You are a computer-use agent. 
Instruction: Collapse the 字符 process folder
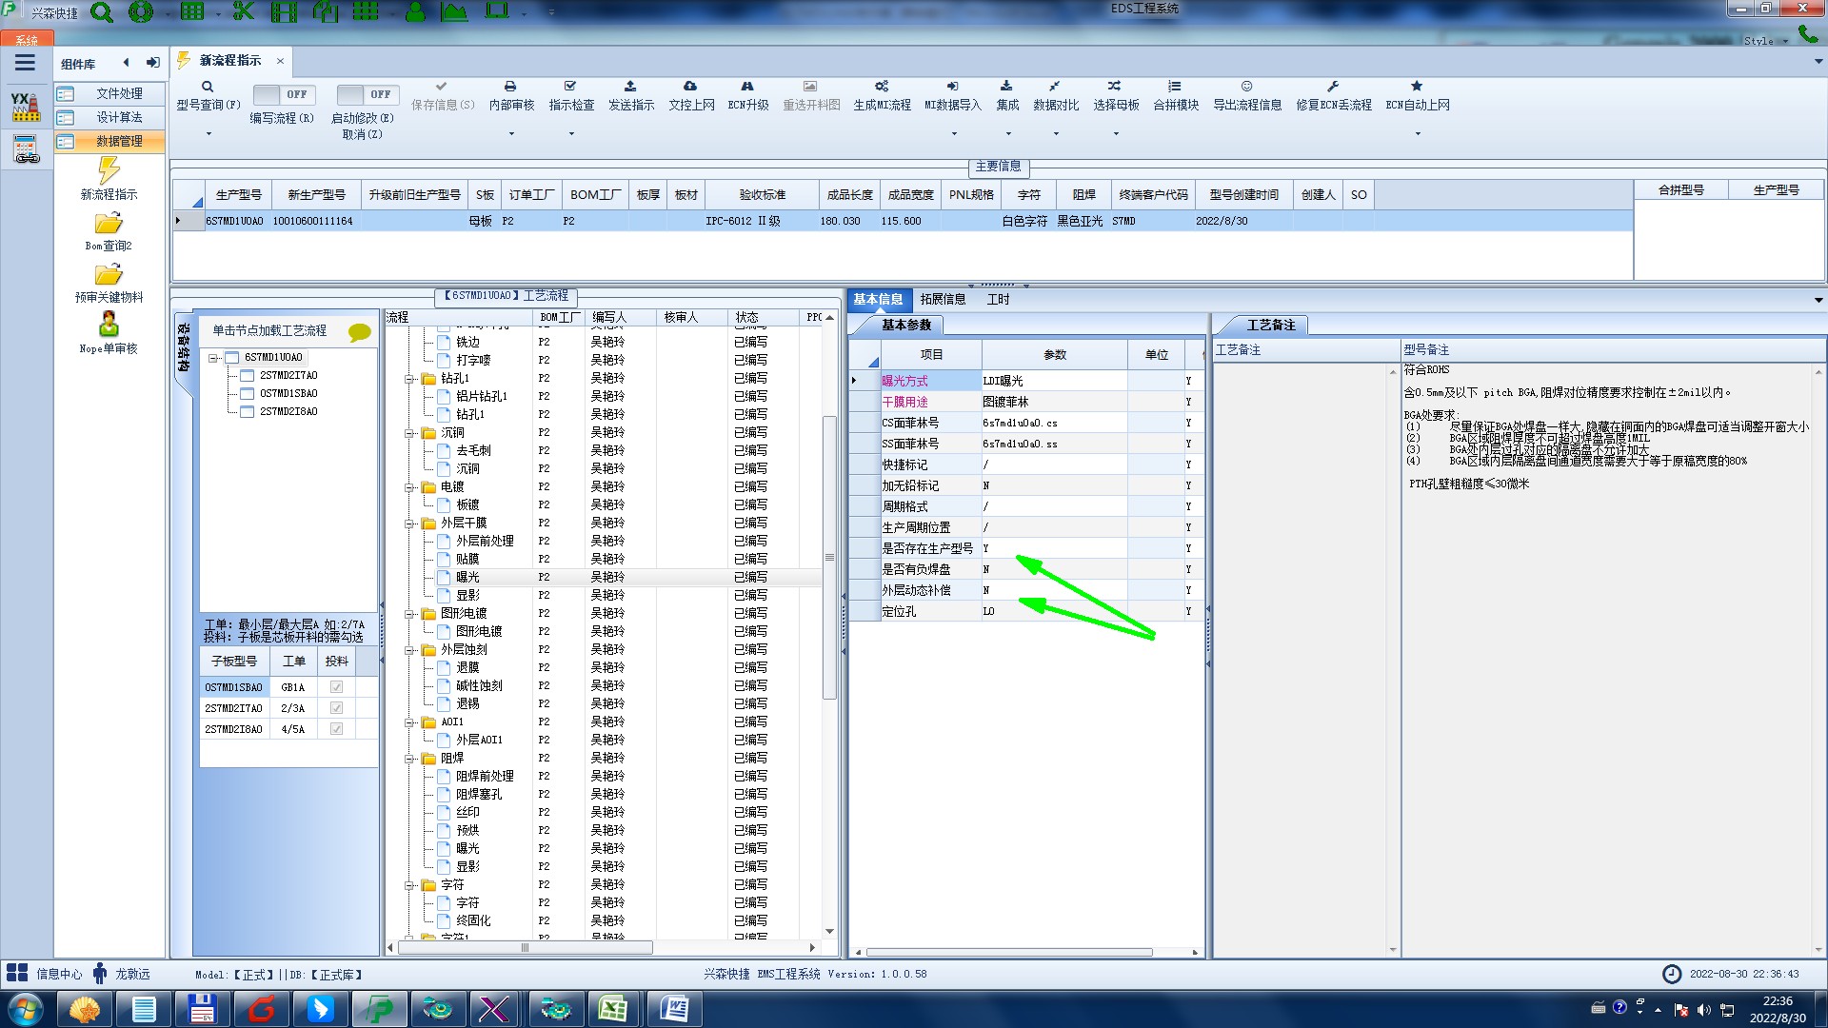(409, 885)
